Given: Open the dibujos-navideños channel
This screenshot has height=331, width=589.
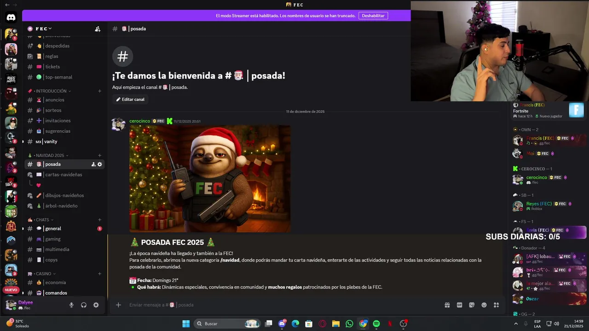Looking at the screenshot, I should pos(64,195).
